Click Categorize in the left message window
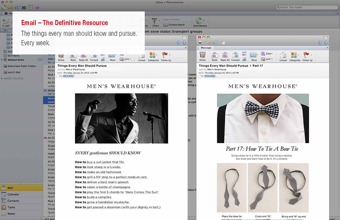 [153, 56]
